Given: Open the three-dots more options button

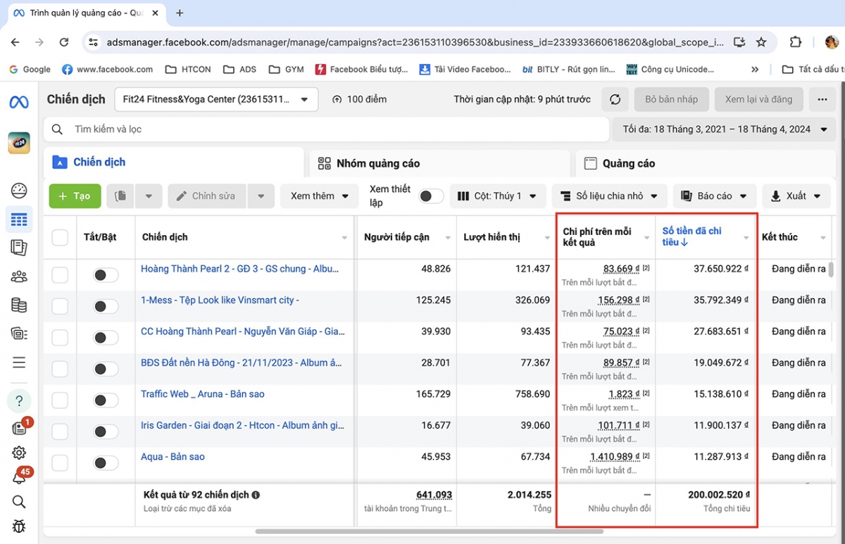Looking at the screenshot, I should (822, 99).
